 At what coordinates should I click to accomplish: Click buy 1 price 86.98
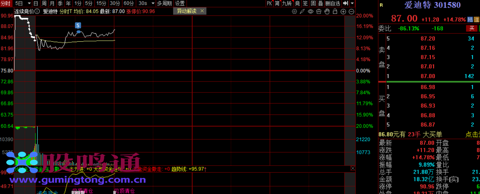[428, 87]
